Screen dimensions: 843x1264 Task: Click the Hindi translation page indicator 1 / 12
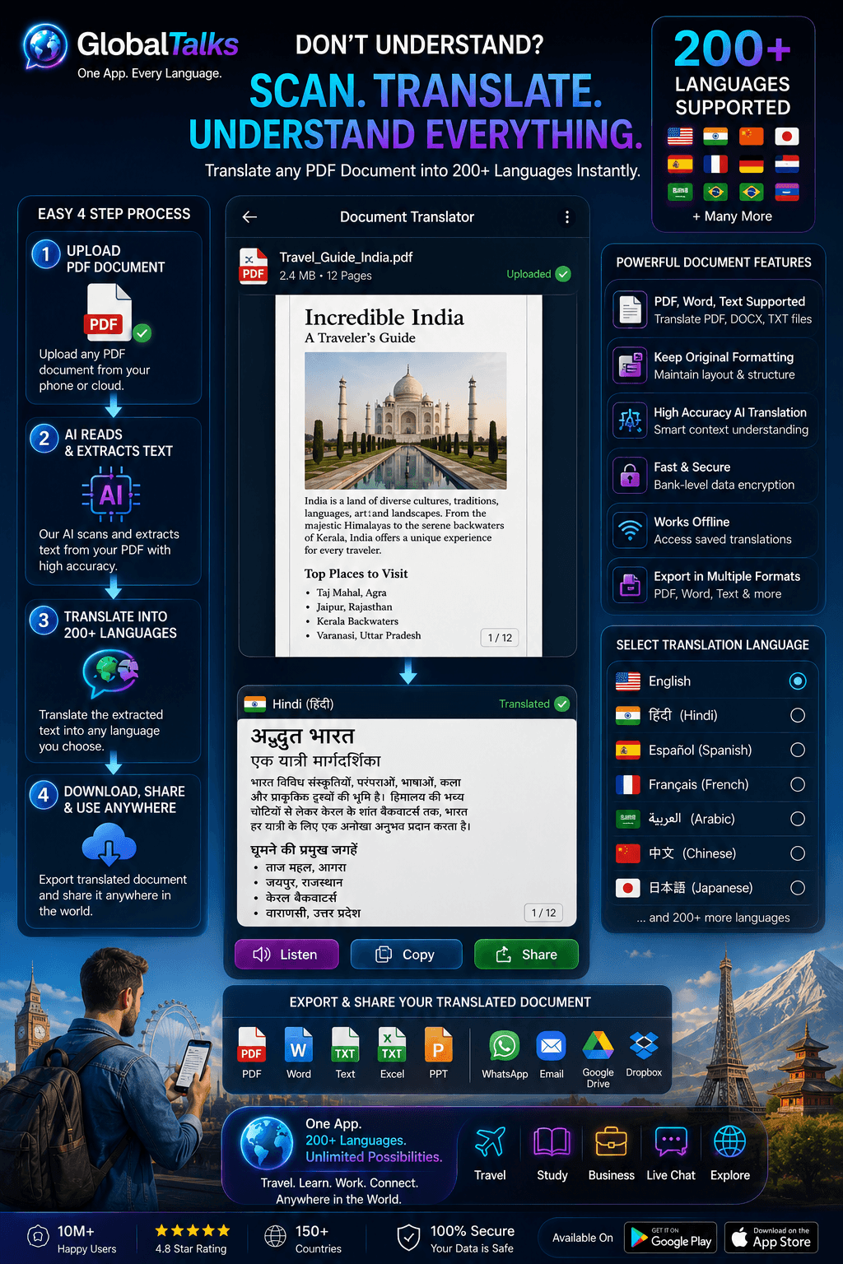(x=543, y=913)
